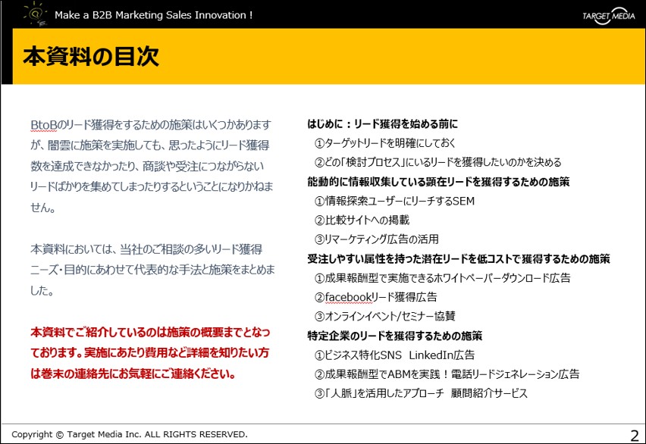Click item '①ターゲットリードを明確にしておく'
646x444 pixels.
pos(385,143)
